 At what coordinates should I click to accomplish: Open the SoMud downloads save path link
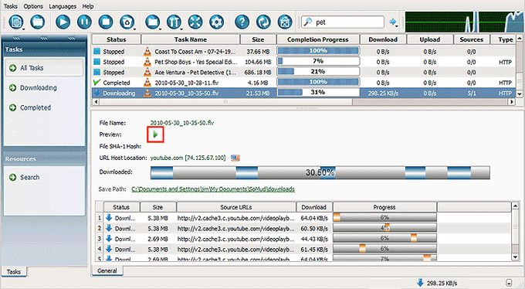pos(213,189)
